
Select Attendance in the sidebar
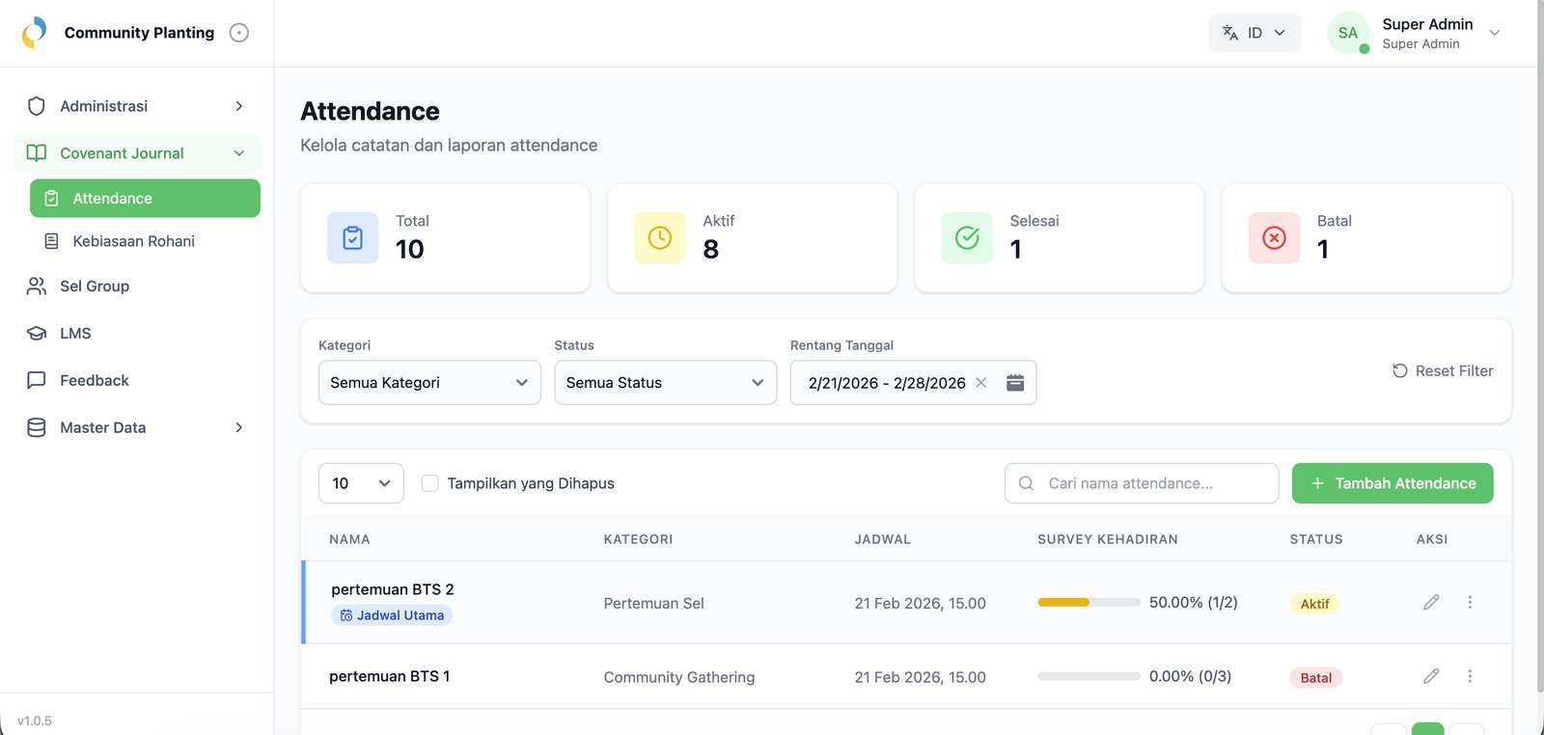click(x=145, y=198)
